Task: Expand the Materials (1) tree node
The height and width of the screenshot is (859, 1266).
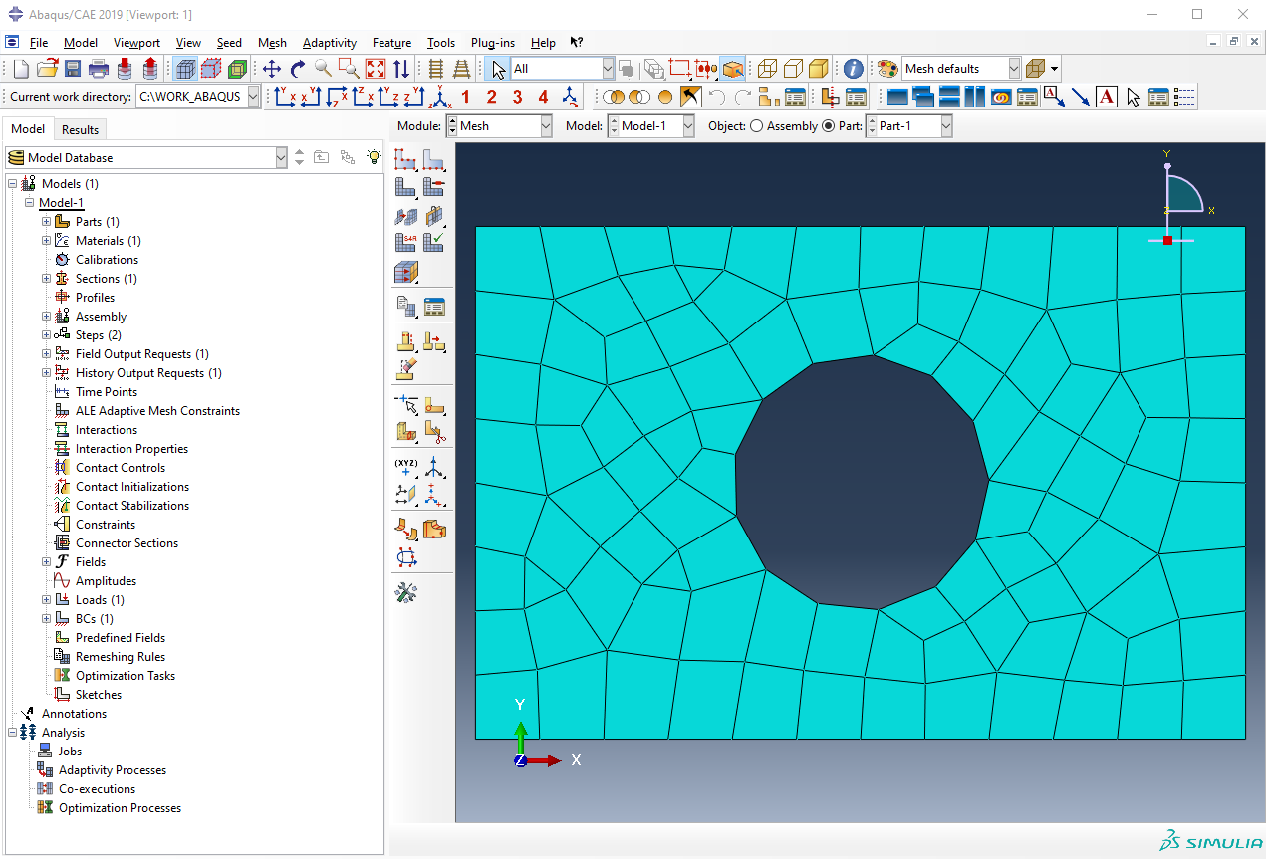Action: (46, 241)
